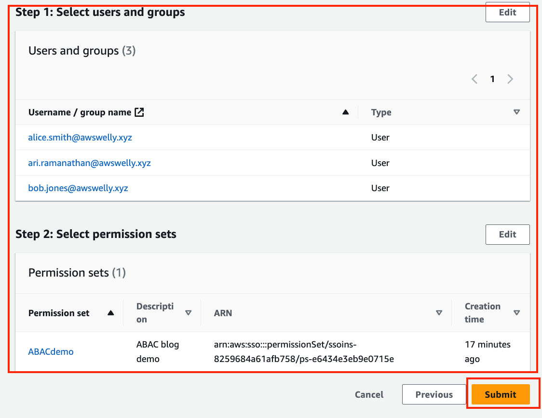Open user list via external link icon

click(x=139, y=112)
